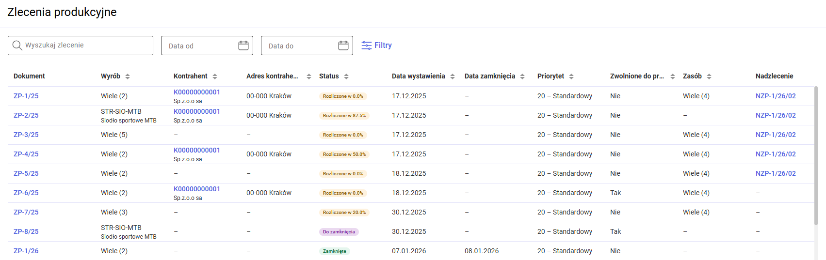
Task: Click 'Rozliczone w 87.5%' status badge
Action: click(x=344, y=116)
